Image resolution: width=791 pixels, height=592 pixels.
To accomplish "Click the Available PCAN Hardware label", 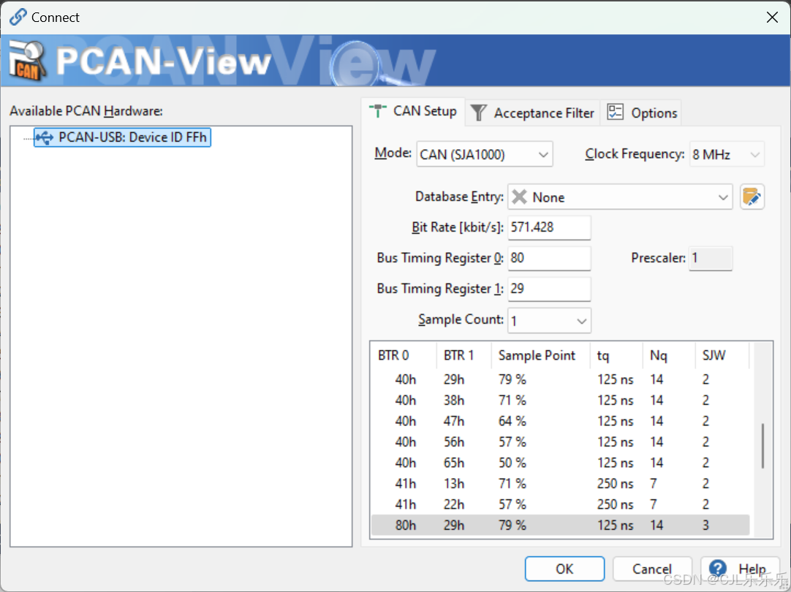I will point(86,111).
